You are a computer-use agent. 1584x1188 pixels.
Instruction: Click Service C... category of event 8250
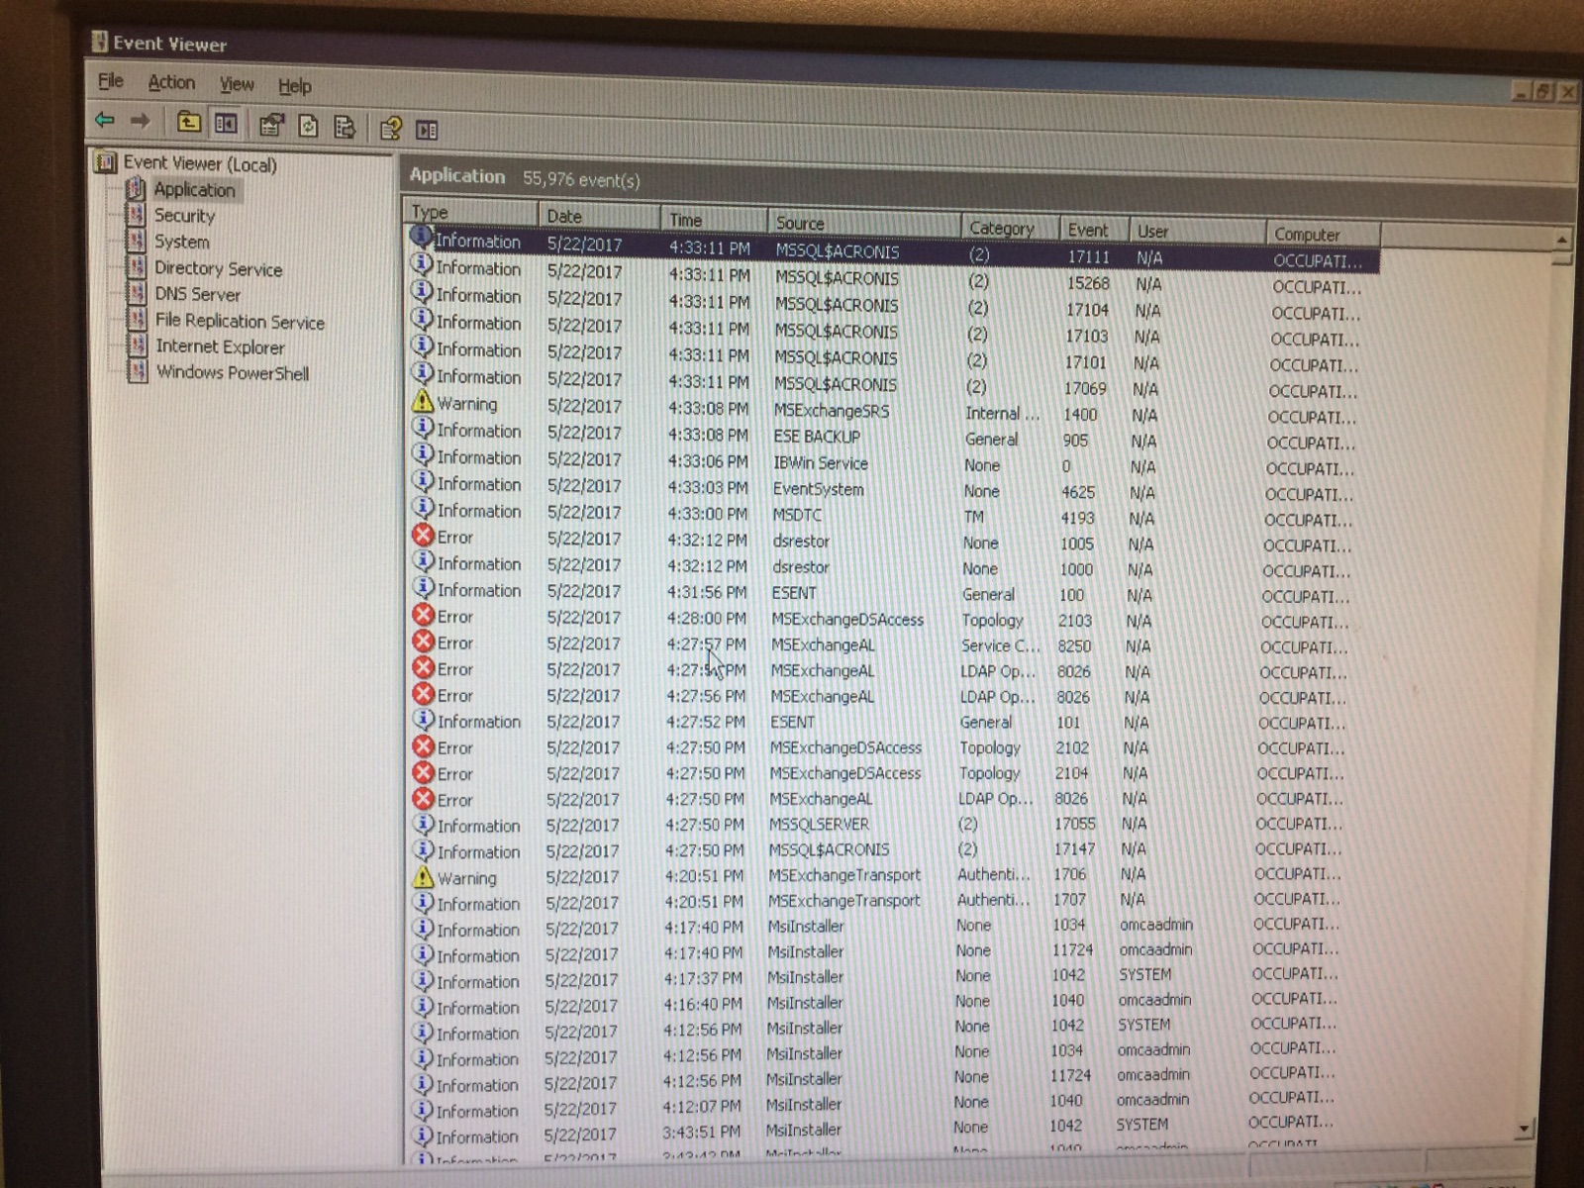point(1001,645)
